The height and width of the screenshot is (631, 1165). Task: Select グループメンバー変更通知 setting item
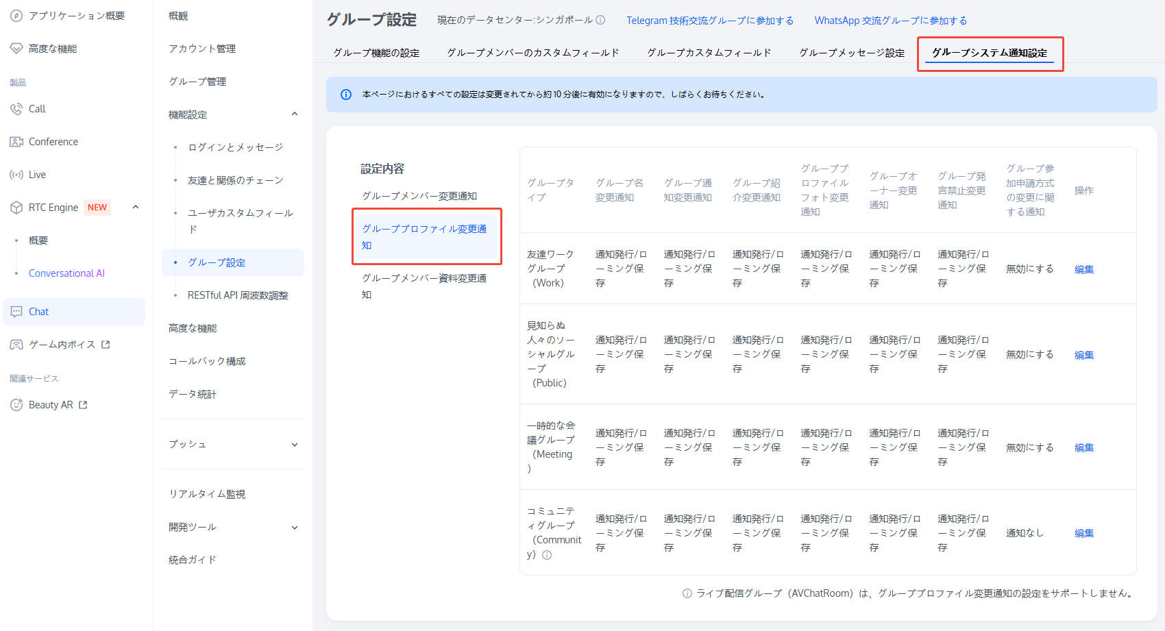click(419, 196)
